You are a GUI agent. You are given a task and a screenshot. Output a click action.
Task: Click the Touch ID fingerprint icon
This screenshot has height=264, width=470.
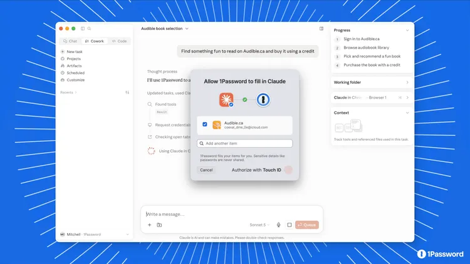[x=288, y=170]
